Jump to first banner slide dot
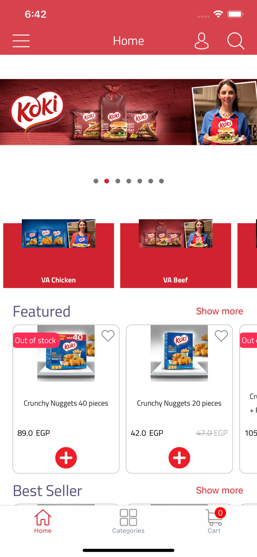Viewport: 257px width, 557px height. [96, 181]
